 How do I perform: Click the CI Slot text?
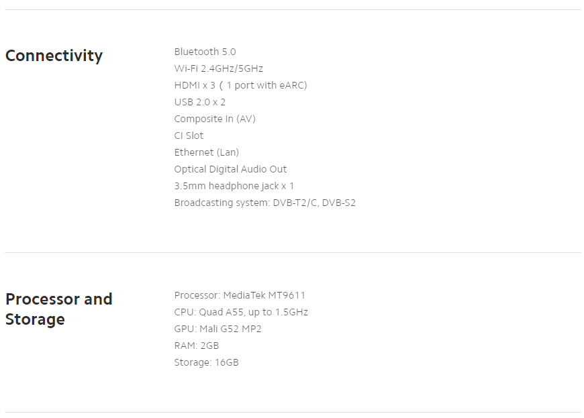pyautogui.click(x=189, y=136)
